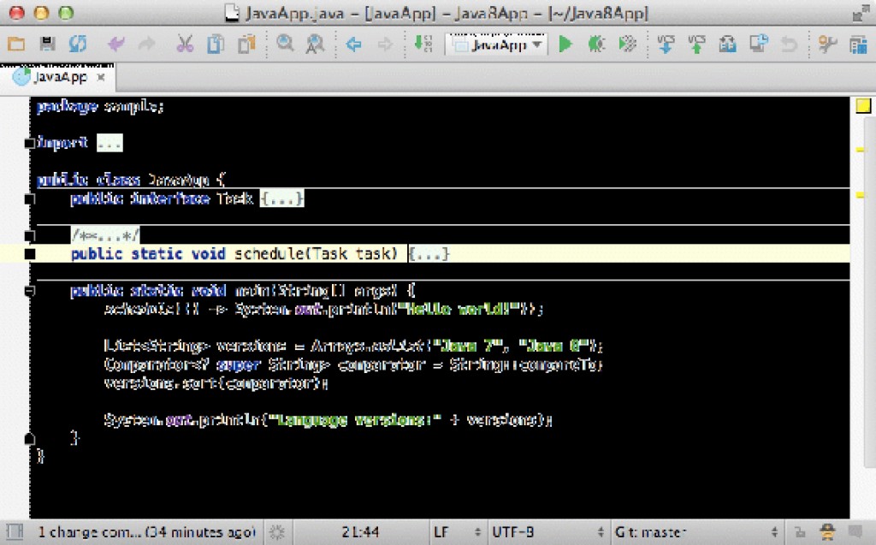Click the main method end fold marker
The height and width of the screenshot is (545, 876).
(x=30, y=438)
